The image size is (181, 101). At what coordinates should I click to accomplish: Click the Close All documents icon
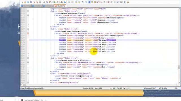(37, 2)
